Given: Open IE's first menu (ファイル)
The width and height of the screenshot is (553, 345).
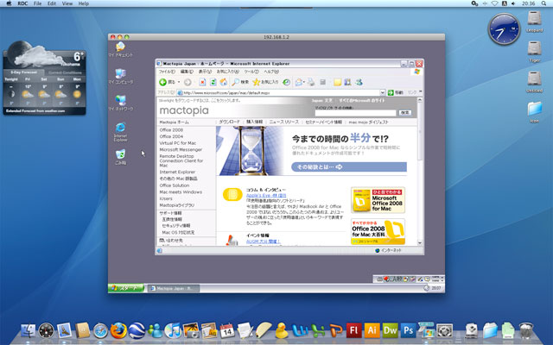Looking at the screenshot, I should click(167, 72).
